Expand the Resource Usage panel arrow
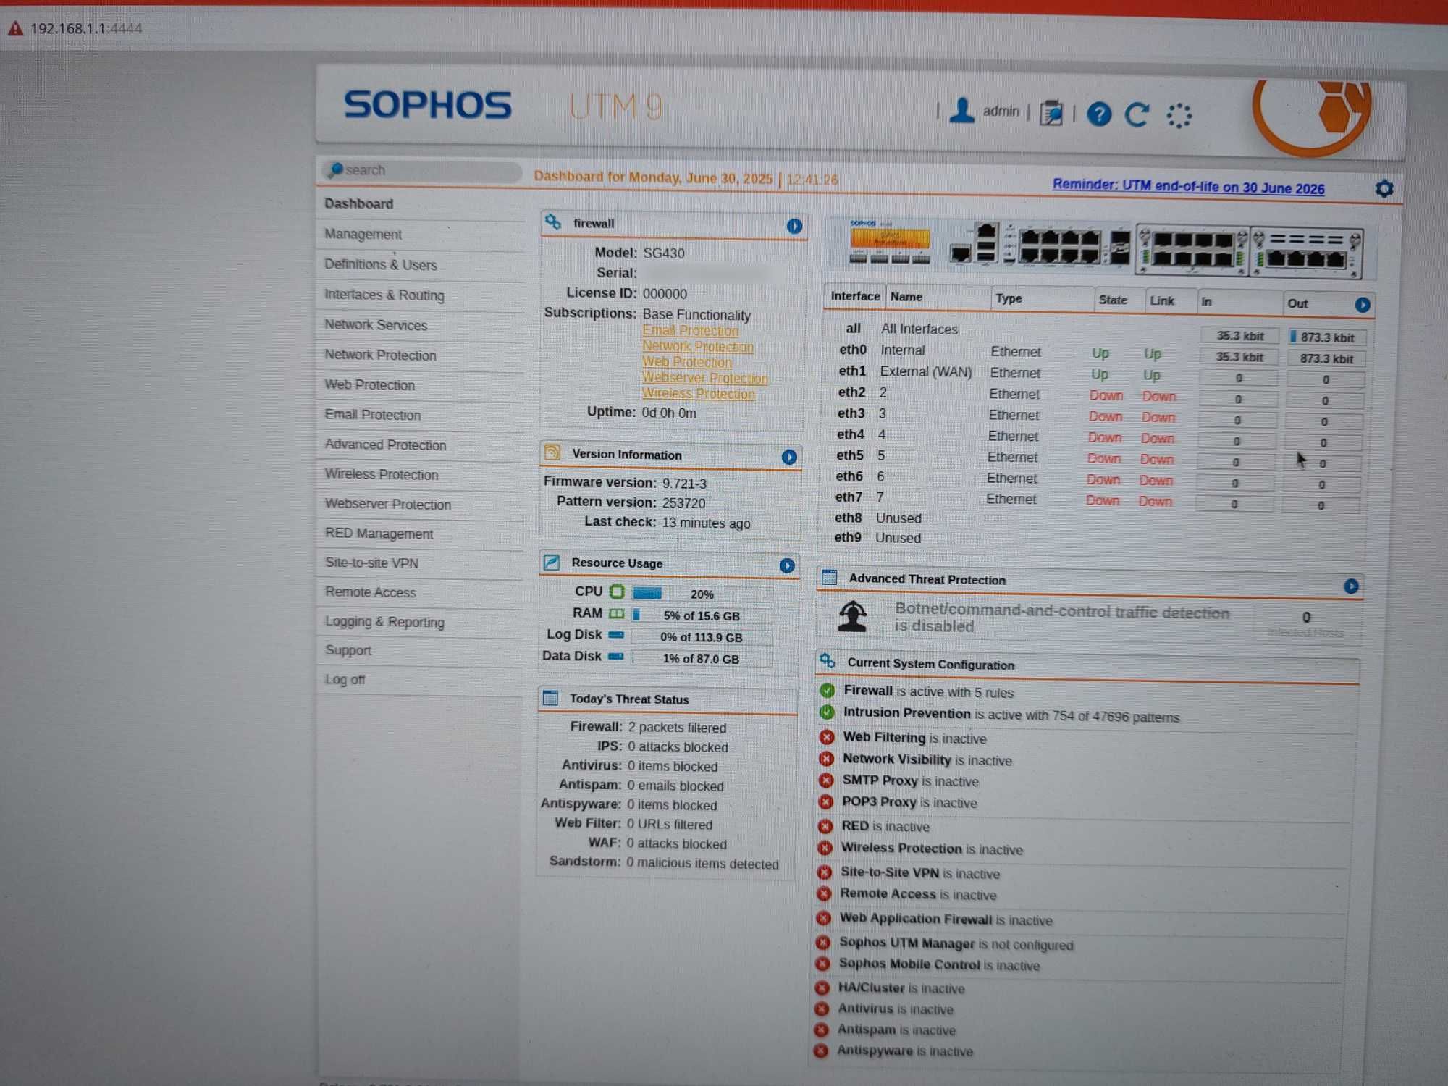The width and height of the screenshot is (1448, 1086). (x=786, y=565)
